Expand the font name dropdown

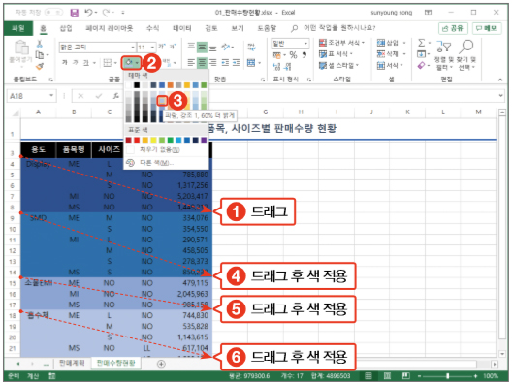click(133, 48)
